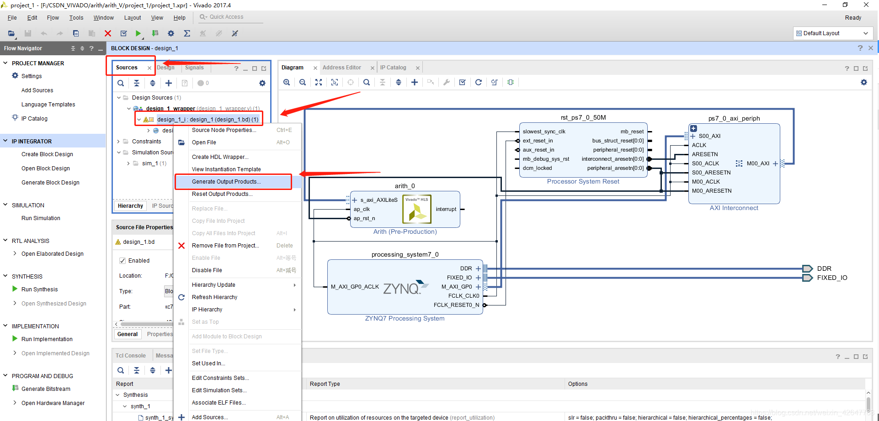The width and height of the screenshot is (879, 421).
Task: Click the expand-all icon in Diagram toolbar
Action: (399, 82)
